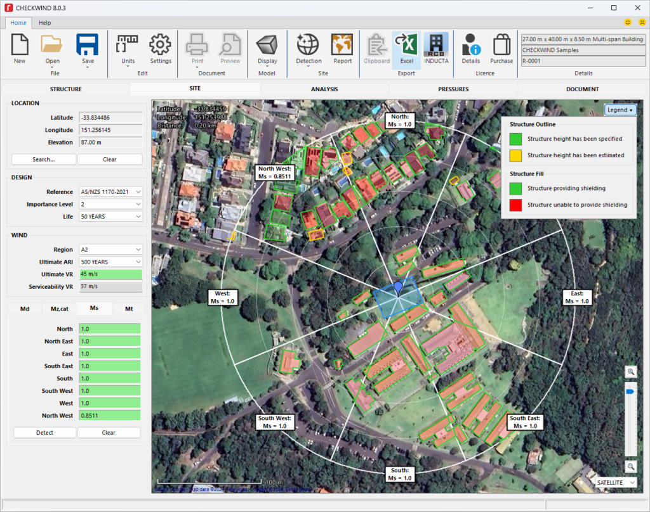
Task: Export to Excel
Action: coord(406,45)
